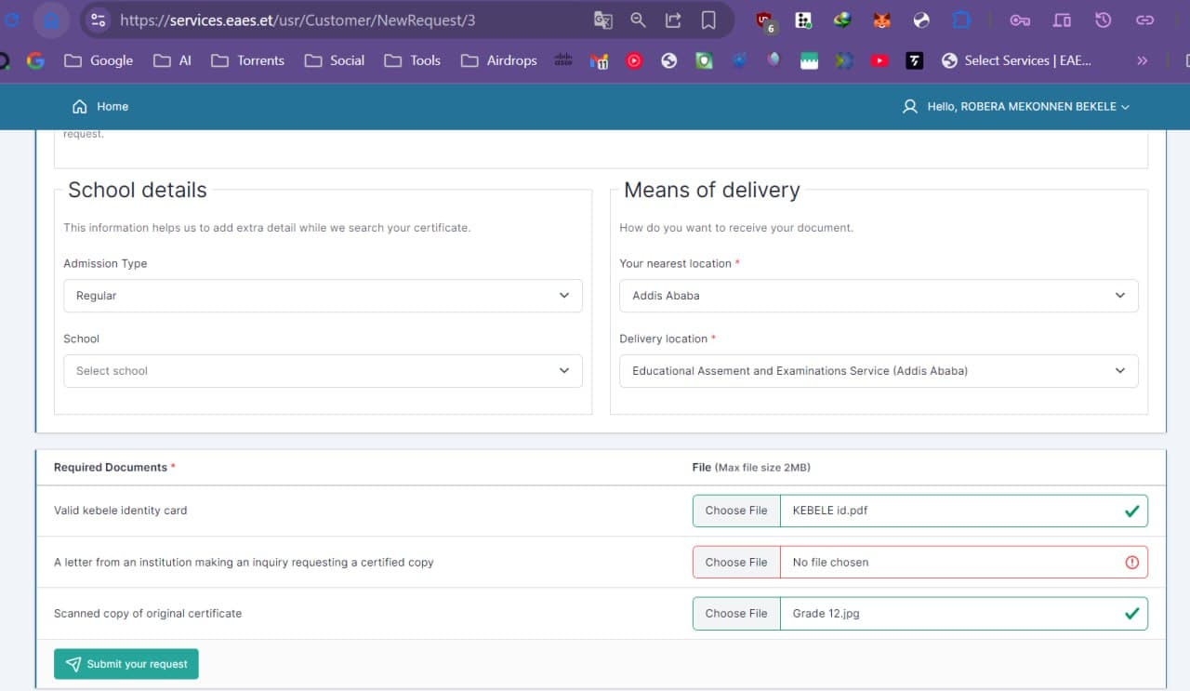Screen dimensions: 1190x691
Task: Open the Admission Type dropdown showing Regular
Action: point(323,296)
